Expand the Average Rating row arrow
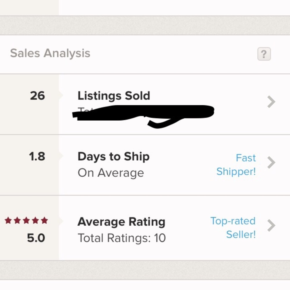290x290 pixels. click(271, 225)
